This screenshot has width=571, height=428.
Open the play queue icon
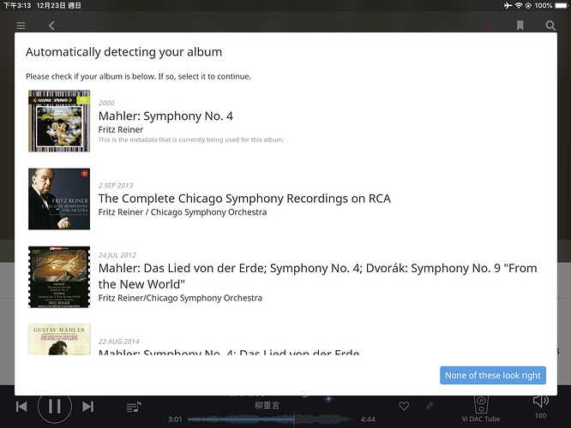point(134,407)
